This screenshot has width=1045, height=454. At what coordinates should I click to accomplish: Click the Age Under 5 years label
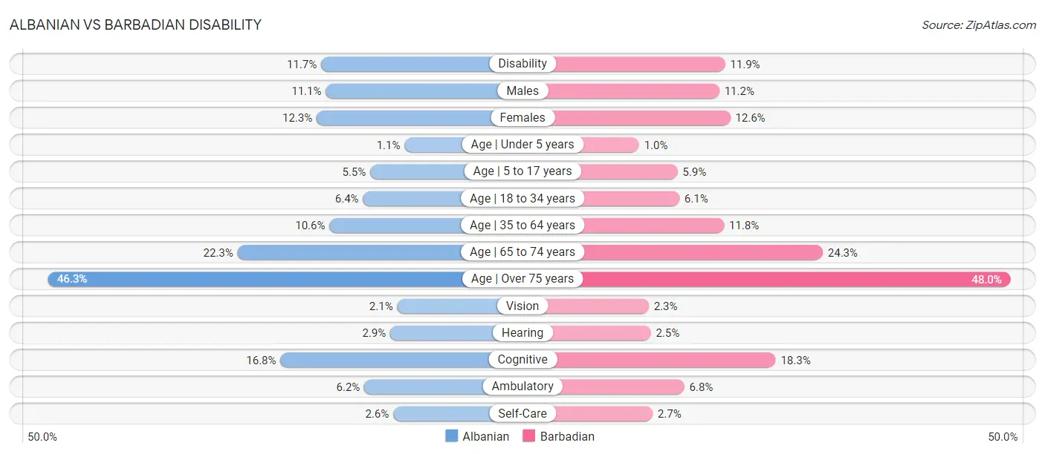point(522,145)
